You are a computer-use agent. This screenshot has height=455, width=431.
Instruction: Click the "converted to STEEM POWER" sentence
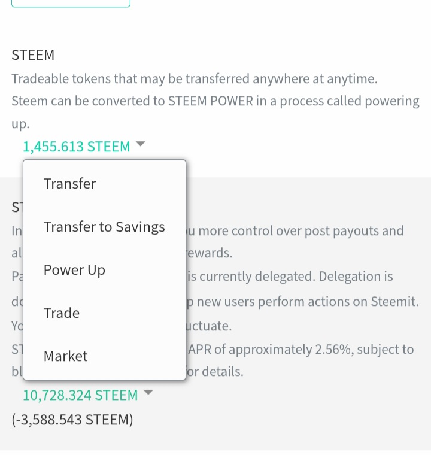(x=215, y=101)
